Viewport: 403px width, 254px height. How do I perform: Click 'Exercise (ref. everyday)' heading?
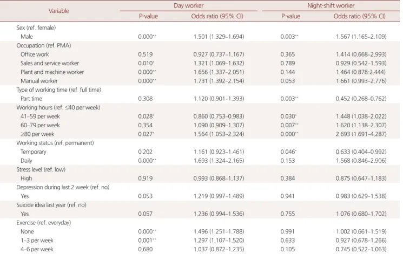click(44, 223)
